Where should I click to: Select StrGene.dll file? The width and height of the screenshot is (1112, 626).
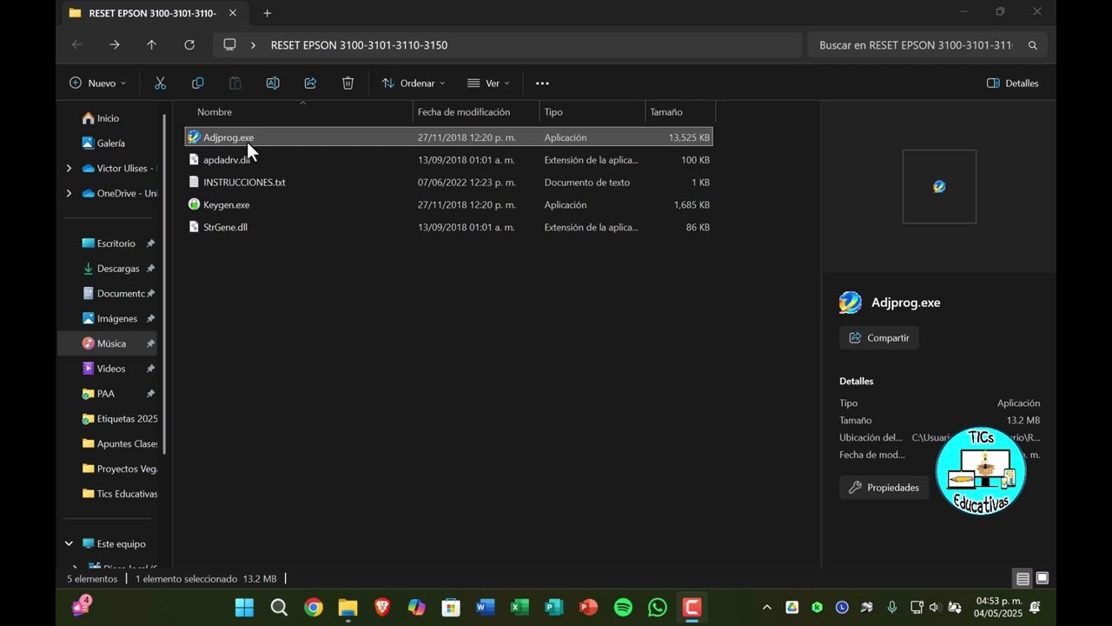448,227
